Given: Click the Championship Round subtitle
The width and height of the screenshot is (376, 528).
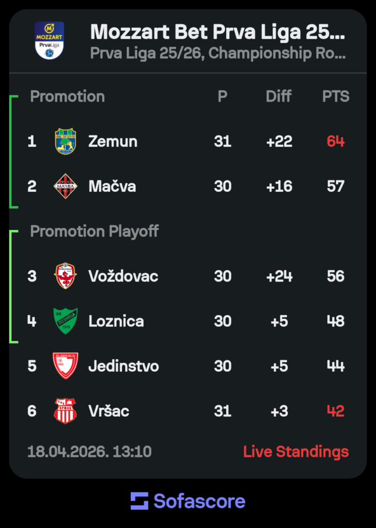Looking at the screenshot, I should tap(218, 54).
